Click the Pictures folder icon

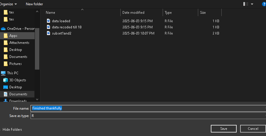[6, 64]
